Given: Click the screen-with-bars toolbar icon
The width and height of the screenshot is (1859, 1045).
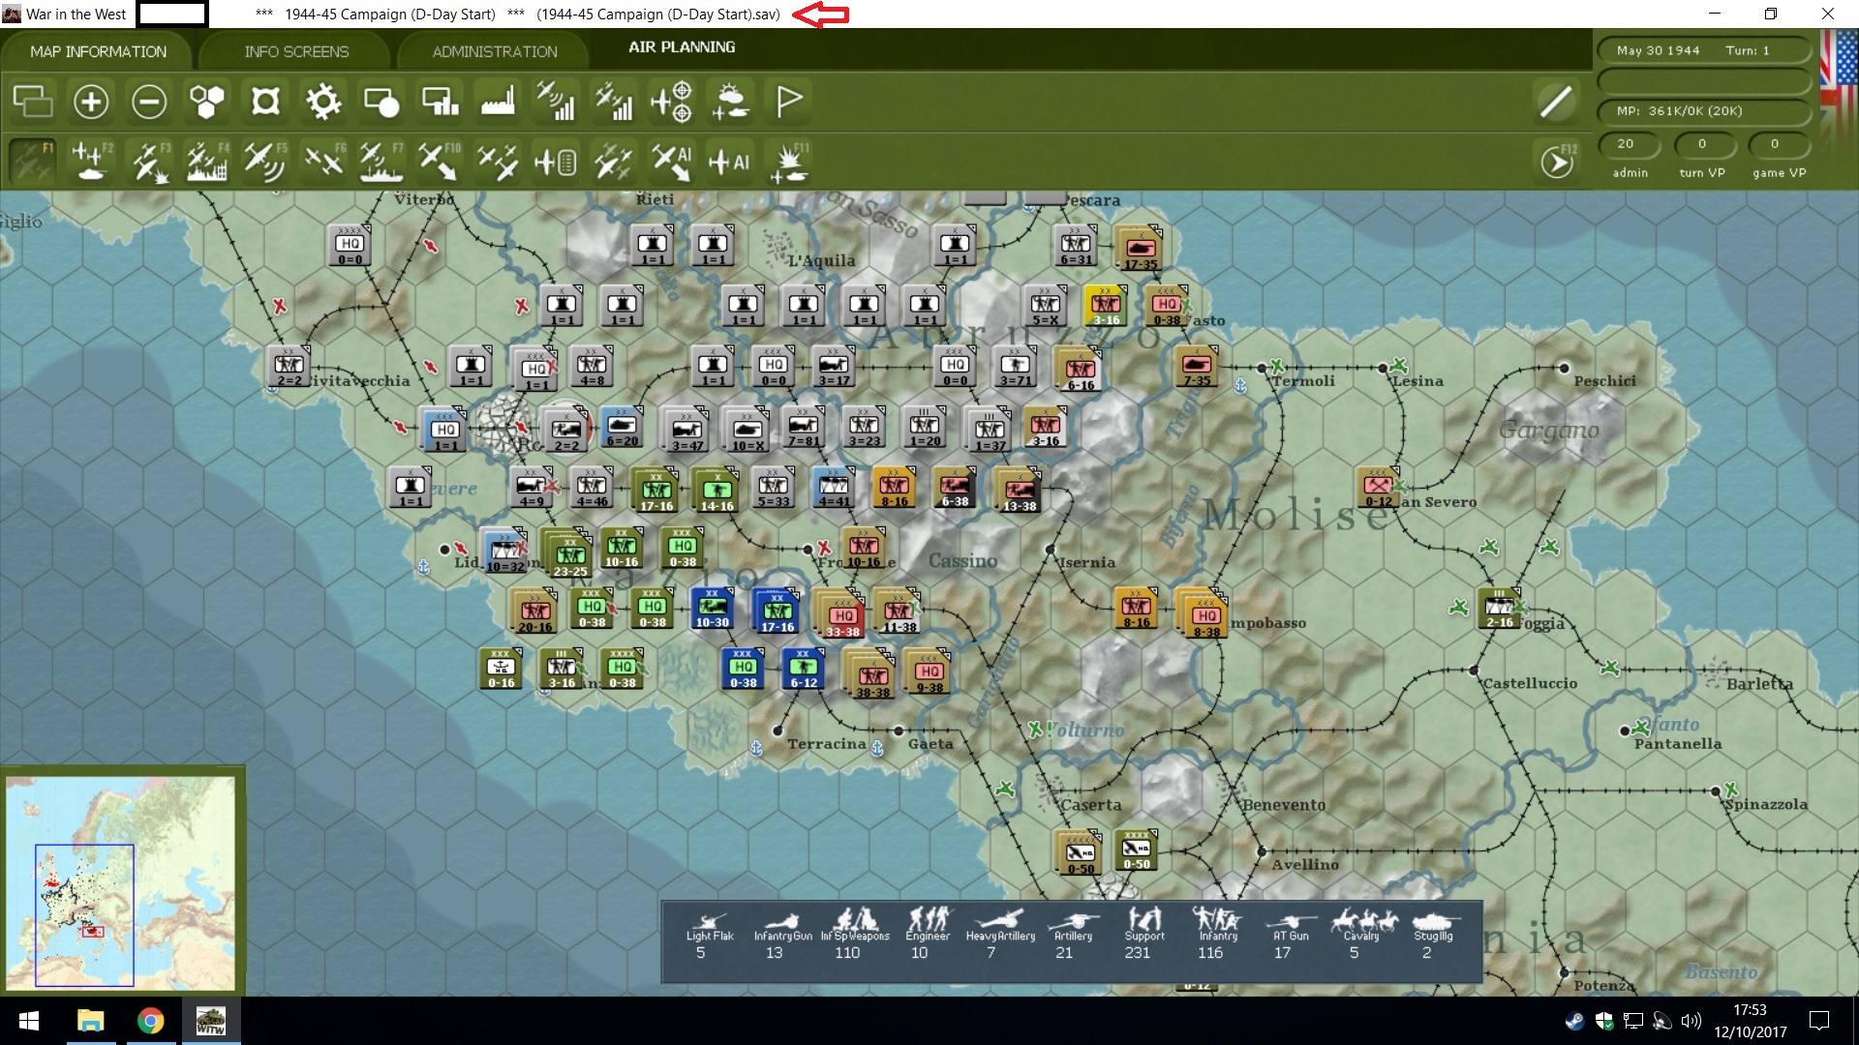Looking at the screenshot, I should click(x=440, y=101).
